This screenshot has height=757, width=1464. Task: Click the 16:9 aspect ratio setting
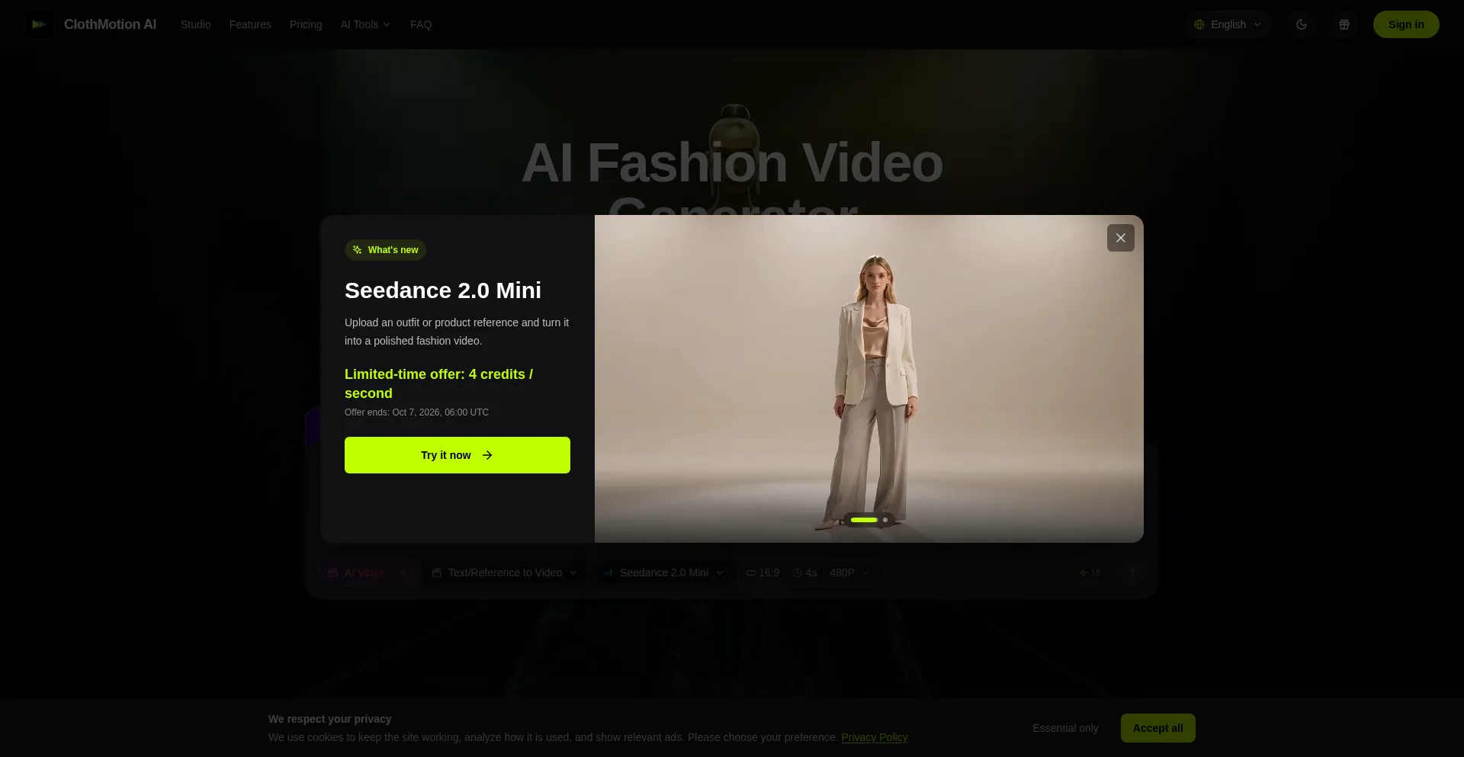(x=762, y=573)
